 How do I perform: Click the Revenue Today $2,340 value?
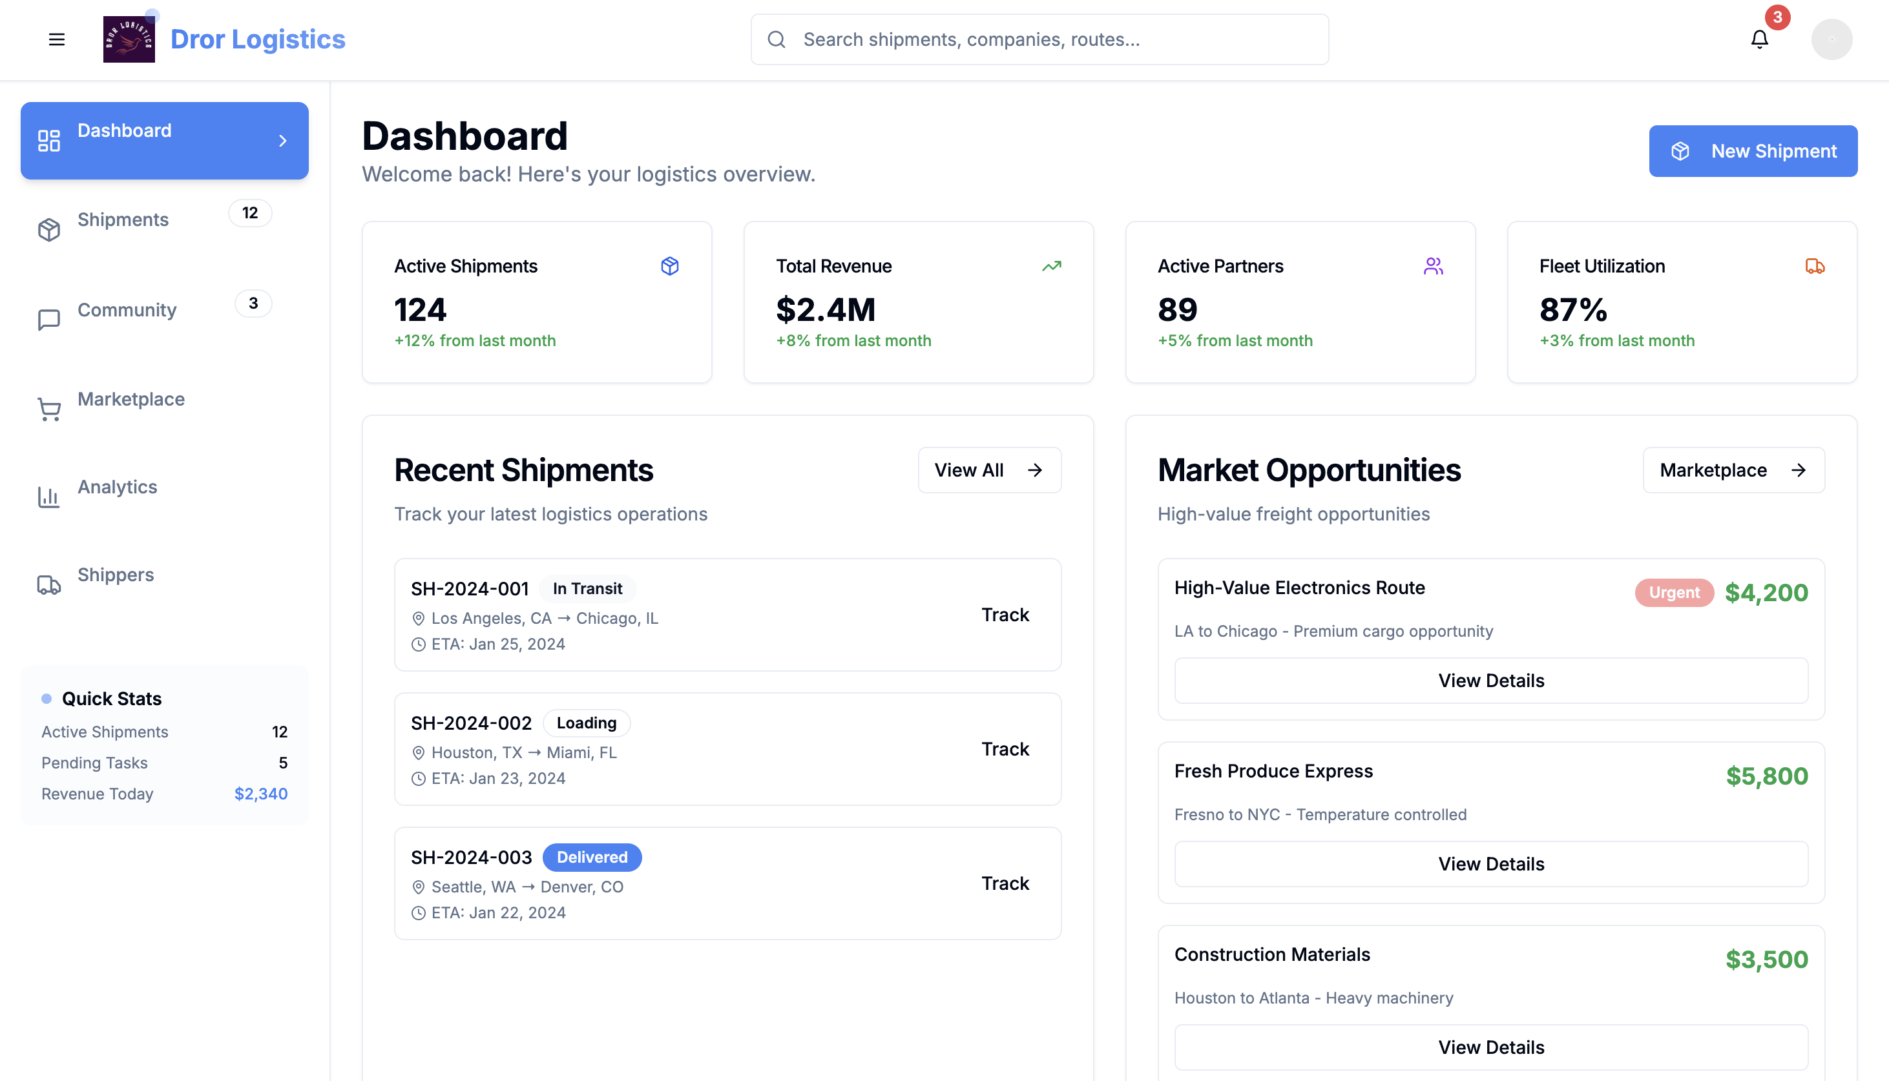[x=260, y=793]
